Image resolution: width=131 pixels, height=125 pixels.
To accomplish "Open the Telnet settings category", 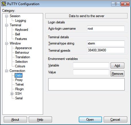I will pos(19,84).
